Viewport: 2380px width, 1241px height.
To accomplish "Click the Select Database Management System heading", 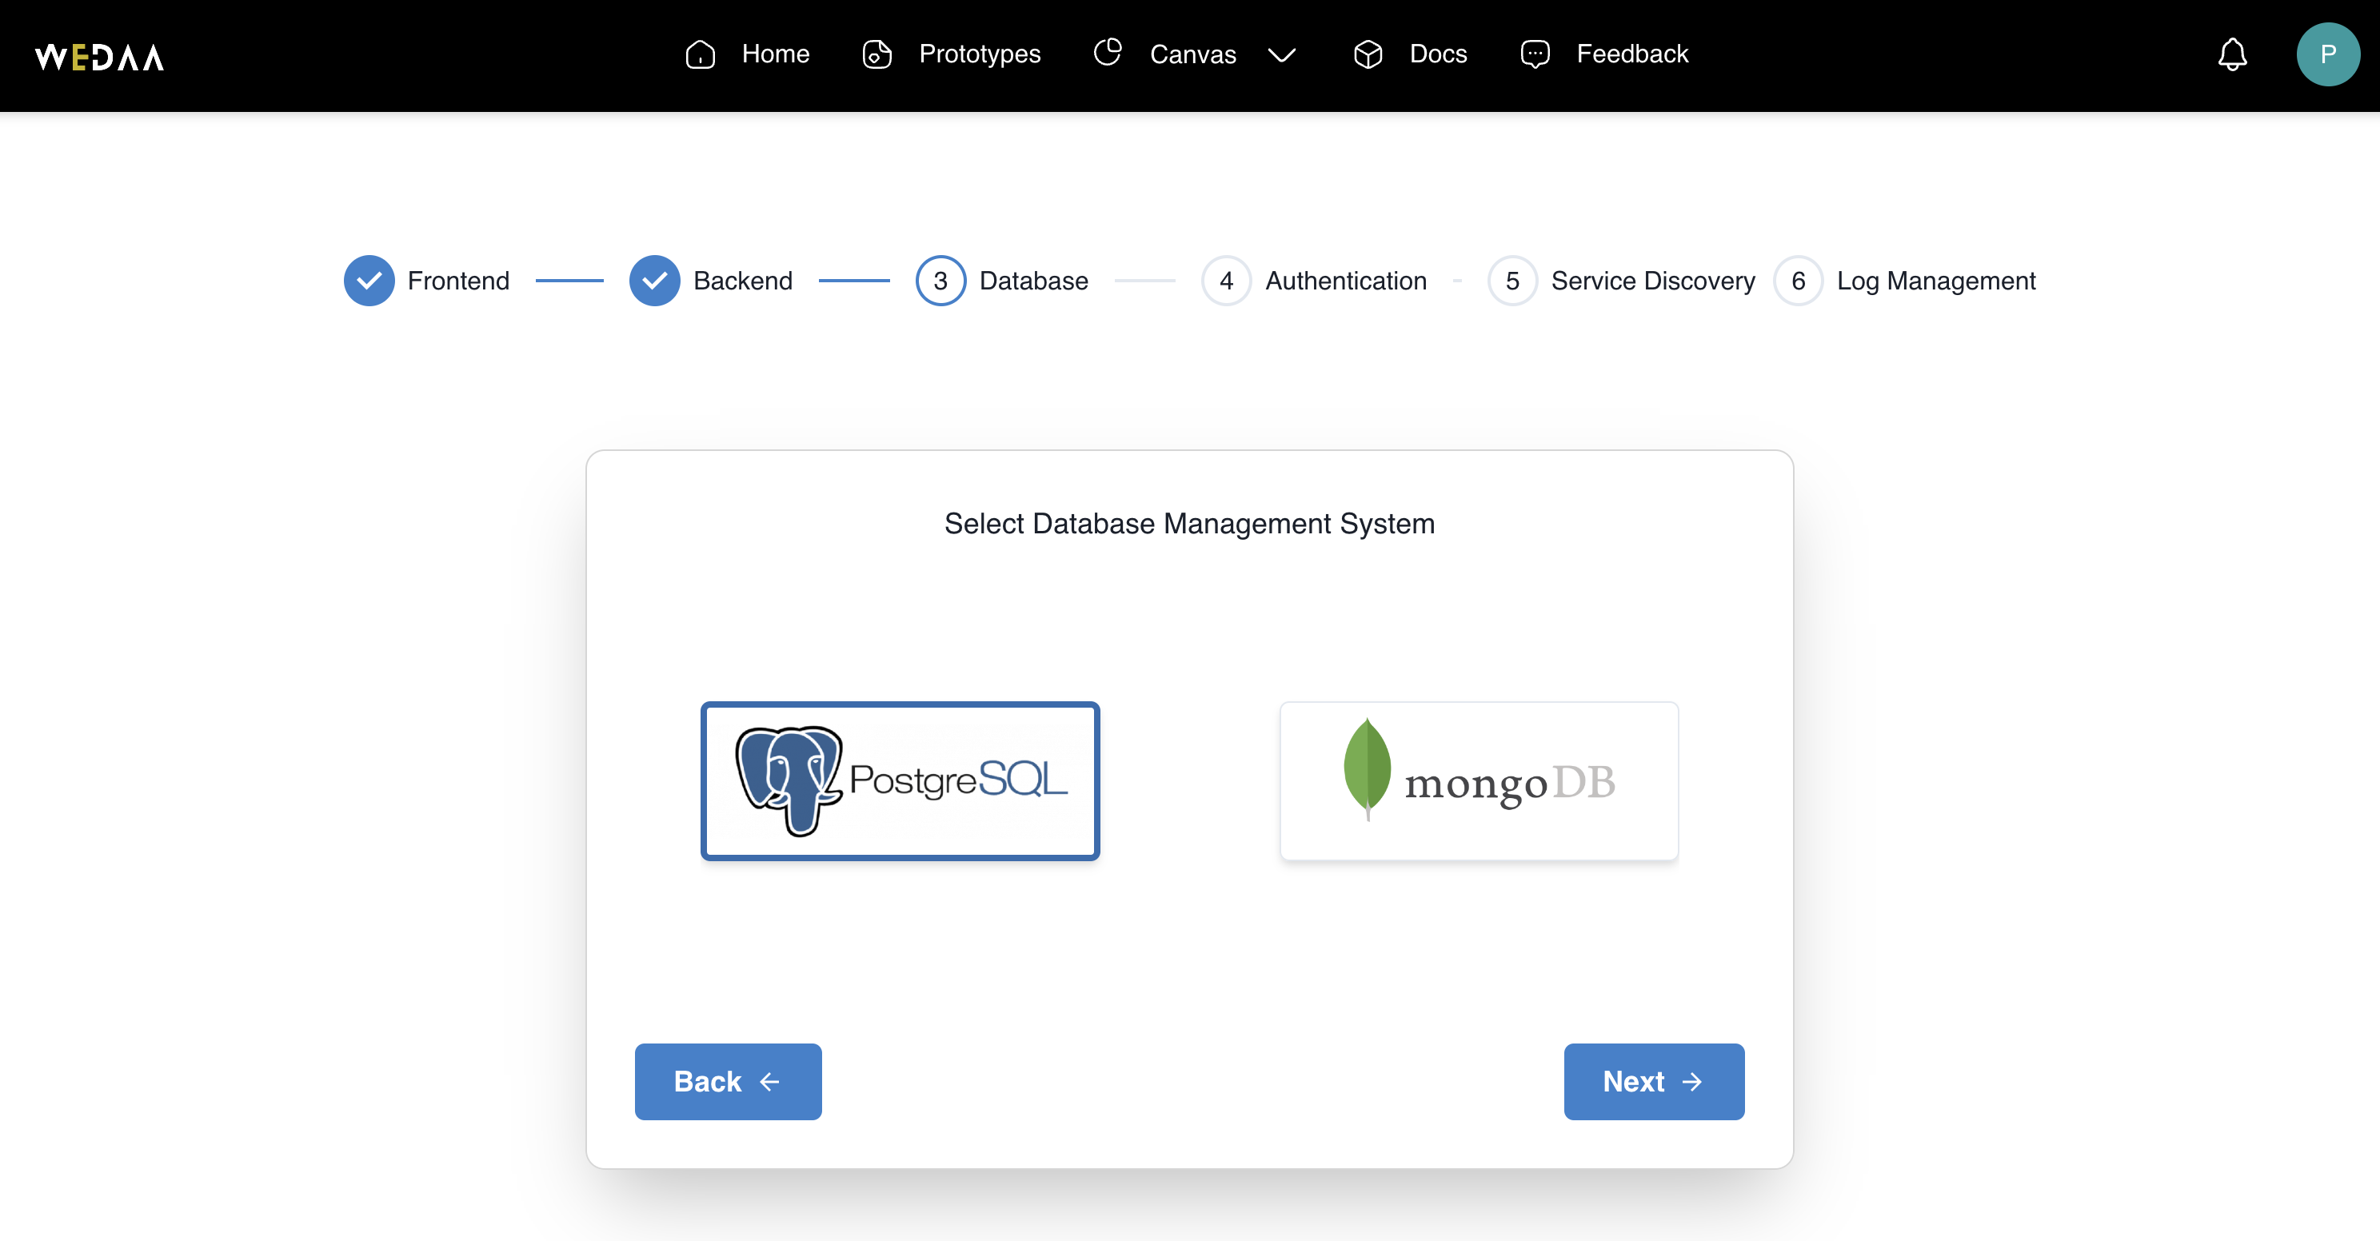I will 1189,524.
